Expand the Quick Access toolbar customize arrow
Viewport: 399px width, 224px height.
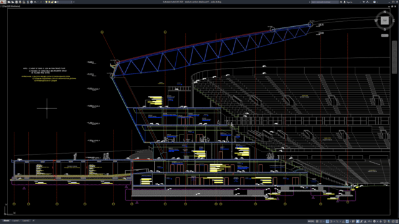pyautogui.click(x=74, y=2)
